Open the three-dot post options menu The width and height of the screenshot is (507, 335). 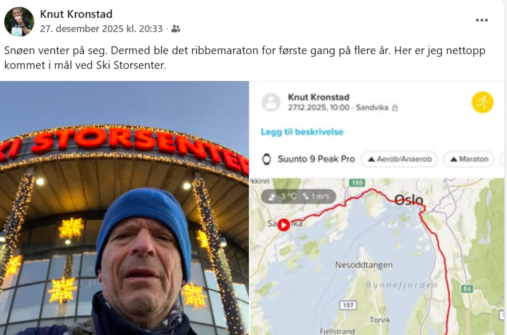click(x=481, y=20)
